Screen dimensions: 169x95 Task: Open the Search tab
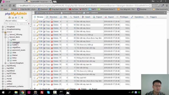click(74, 17)
